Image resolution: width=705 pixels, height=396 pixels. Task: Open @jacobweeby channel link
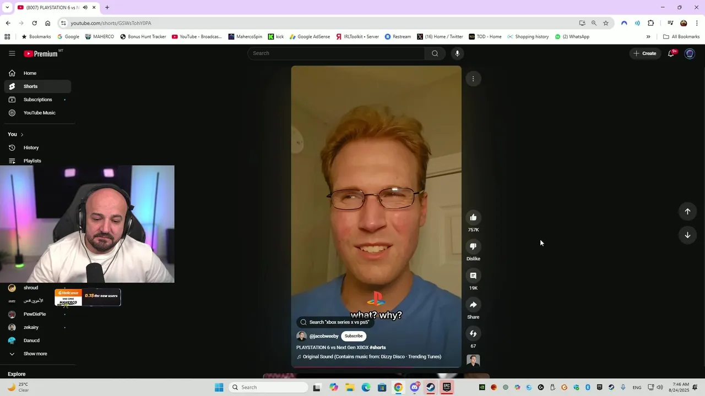324,336
